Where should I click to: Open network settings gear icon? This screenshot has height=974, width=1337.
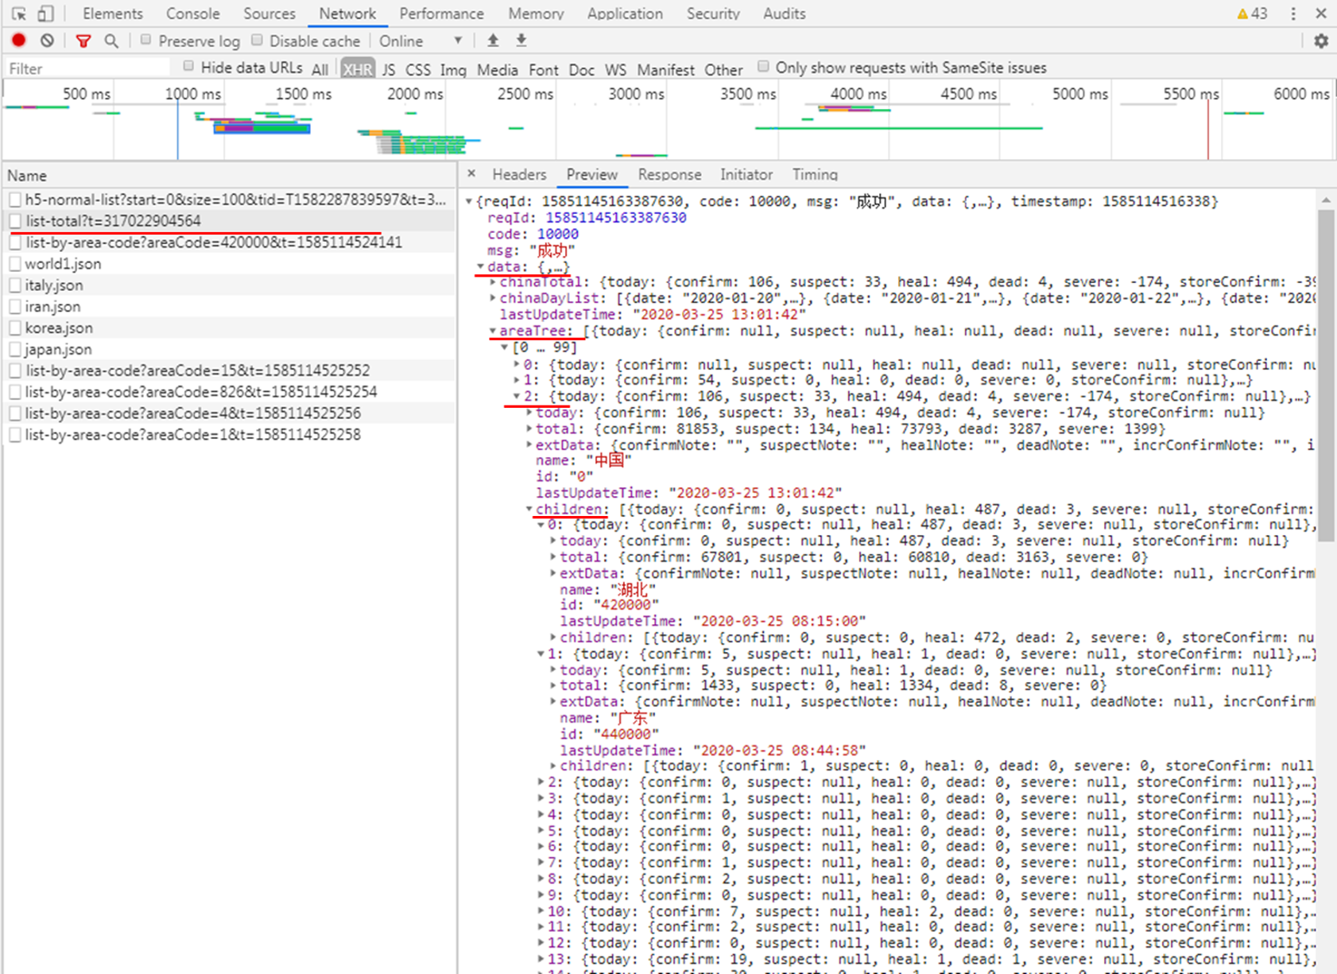[1321, 41]
